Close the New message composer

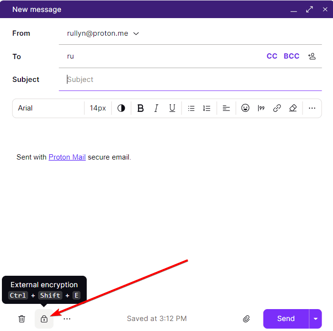(x=325, y=10)
